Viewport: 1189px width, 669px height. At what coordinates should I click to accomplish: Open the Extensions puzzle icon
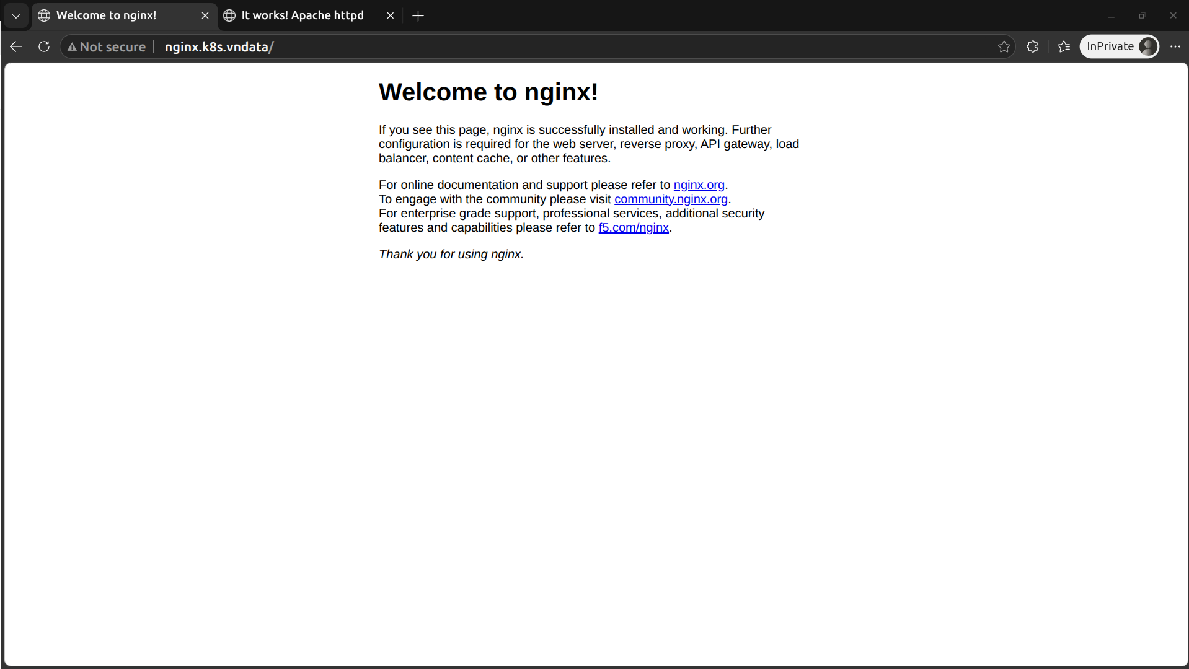(x=1032, y=46)
